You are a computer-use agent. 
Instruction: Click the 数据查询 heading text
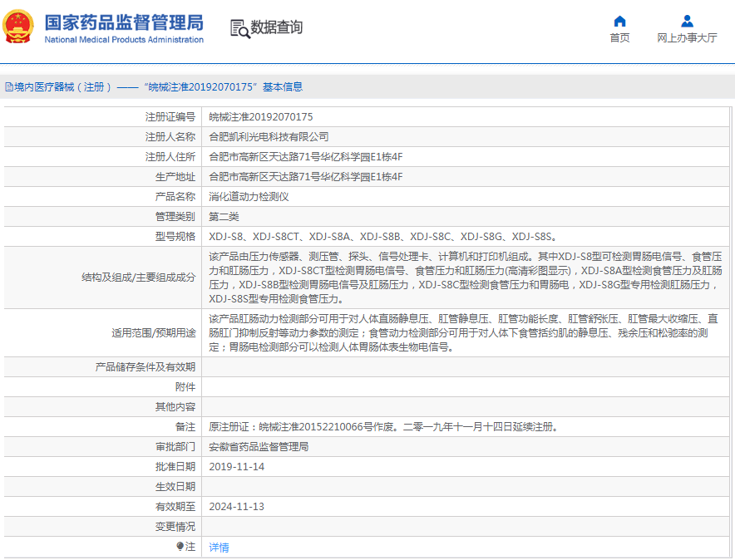(x=277, y=27)
